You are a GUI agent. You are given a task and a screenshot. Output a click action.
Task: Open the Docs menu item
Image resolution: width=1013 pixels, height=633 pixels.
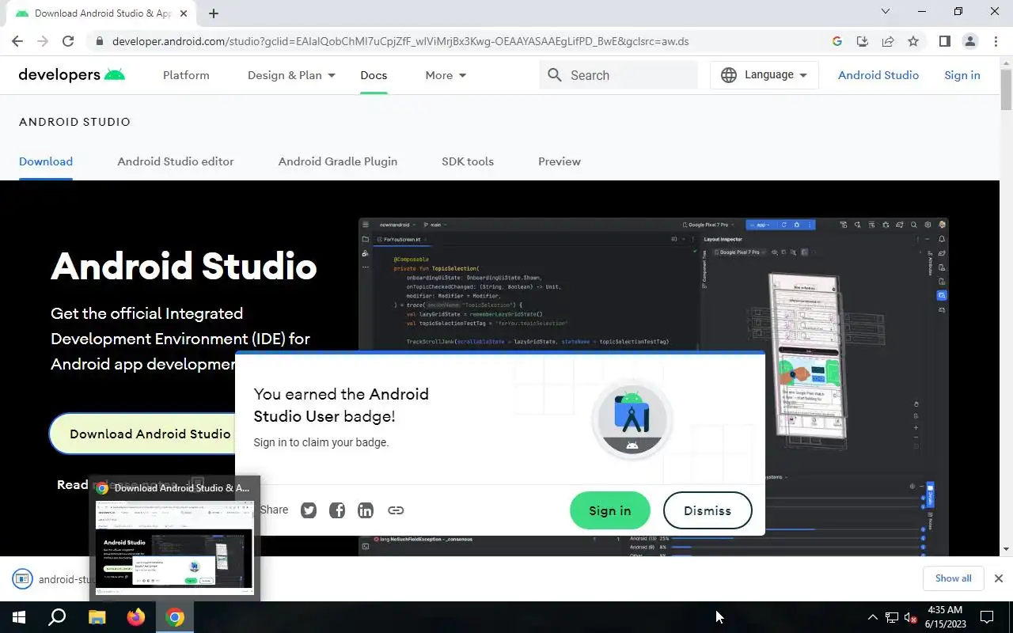click(x=374, y=75)
